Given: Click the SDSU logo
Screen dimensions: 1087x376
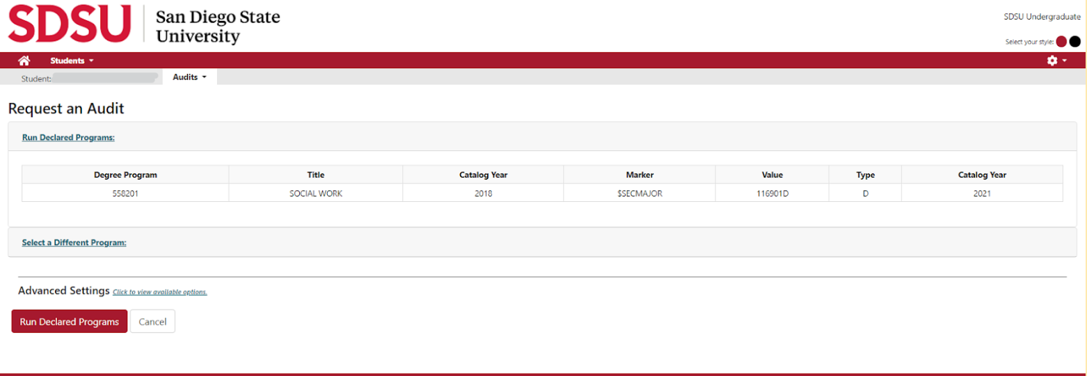Looking at the screenshot, I should point(70,24).
